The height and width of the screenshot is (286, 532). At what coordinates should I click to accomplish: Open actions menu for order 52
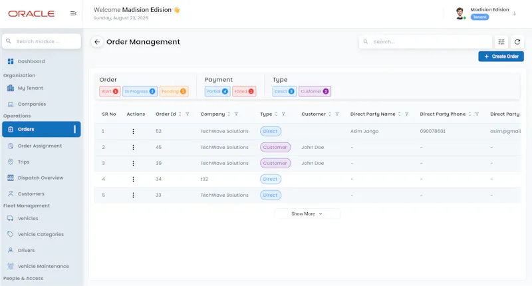click(134, 131)
